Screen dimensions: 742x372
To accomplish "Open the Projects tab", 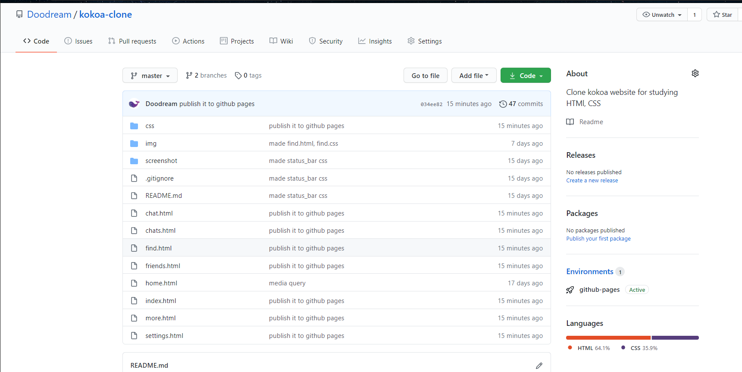I will pos(237,41).
